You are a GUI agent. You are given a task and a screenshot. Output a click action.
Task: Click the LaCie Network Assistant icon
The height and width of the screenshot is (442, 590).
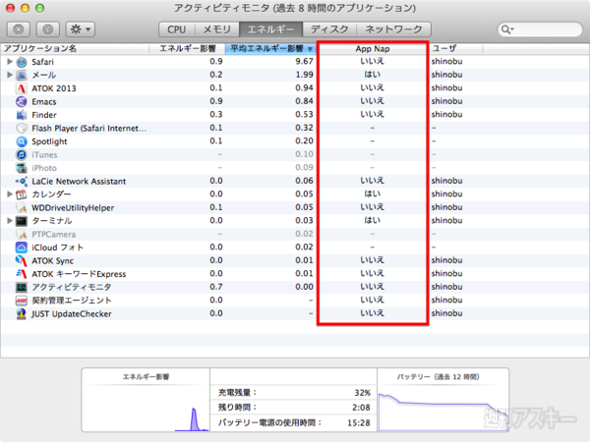point(22,181)
